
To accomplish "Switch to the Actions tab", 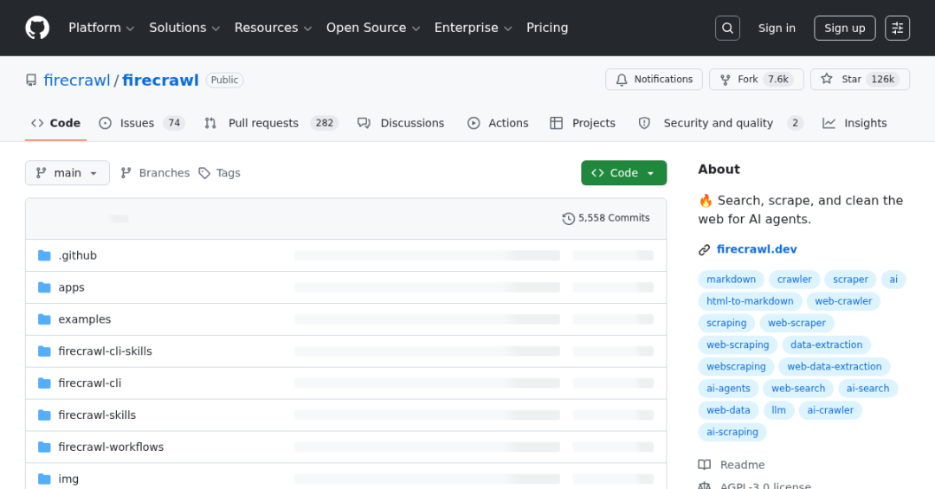I will click(498, 123).
